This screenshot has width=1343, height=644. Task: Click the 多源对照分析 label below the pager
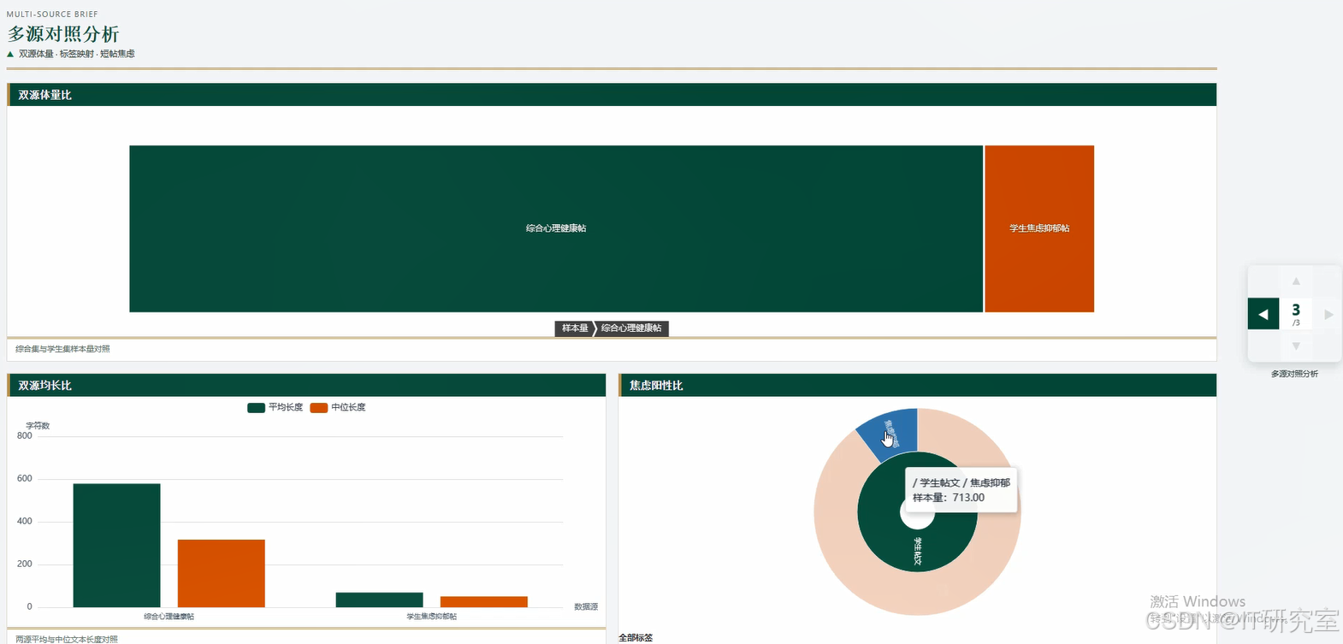tap(1294, 374)
